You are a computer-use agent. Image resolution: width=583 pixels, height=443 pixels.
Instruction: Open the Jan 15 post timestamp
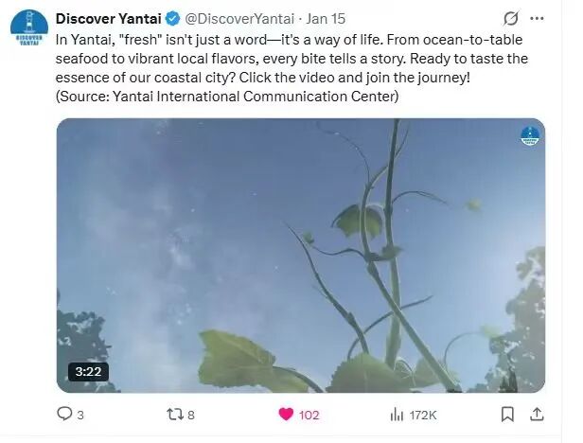tap(326, 19)
